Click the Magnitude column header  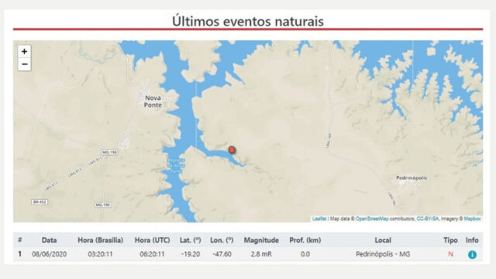point(261,240)
